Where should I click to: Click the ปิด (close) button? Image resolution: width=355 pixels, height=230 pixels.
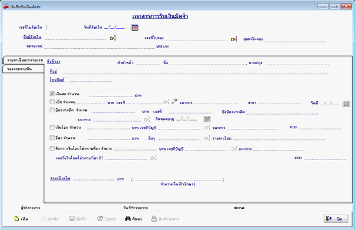[x=336, y=219]
